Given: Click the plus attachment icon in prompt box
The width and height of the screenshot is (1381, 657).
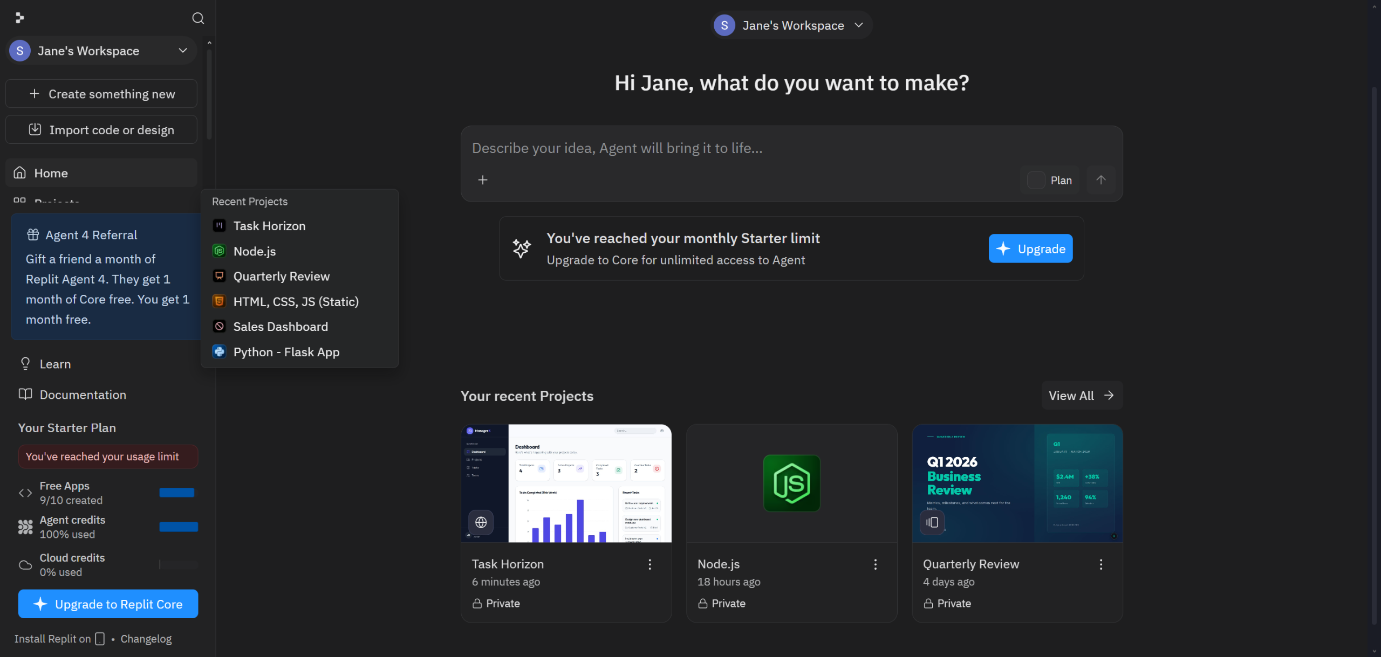Looking at the screenshot, I should click(x=483, y=180).
